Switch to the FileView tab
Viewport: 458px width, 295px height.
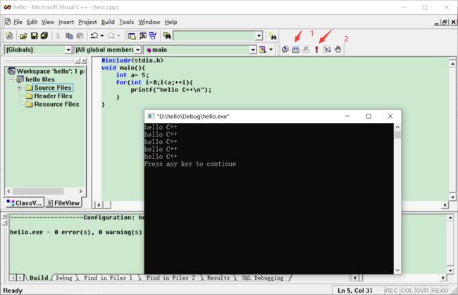63,203
